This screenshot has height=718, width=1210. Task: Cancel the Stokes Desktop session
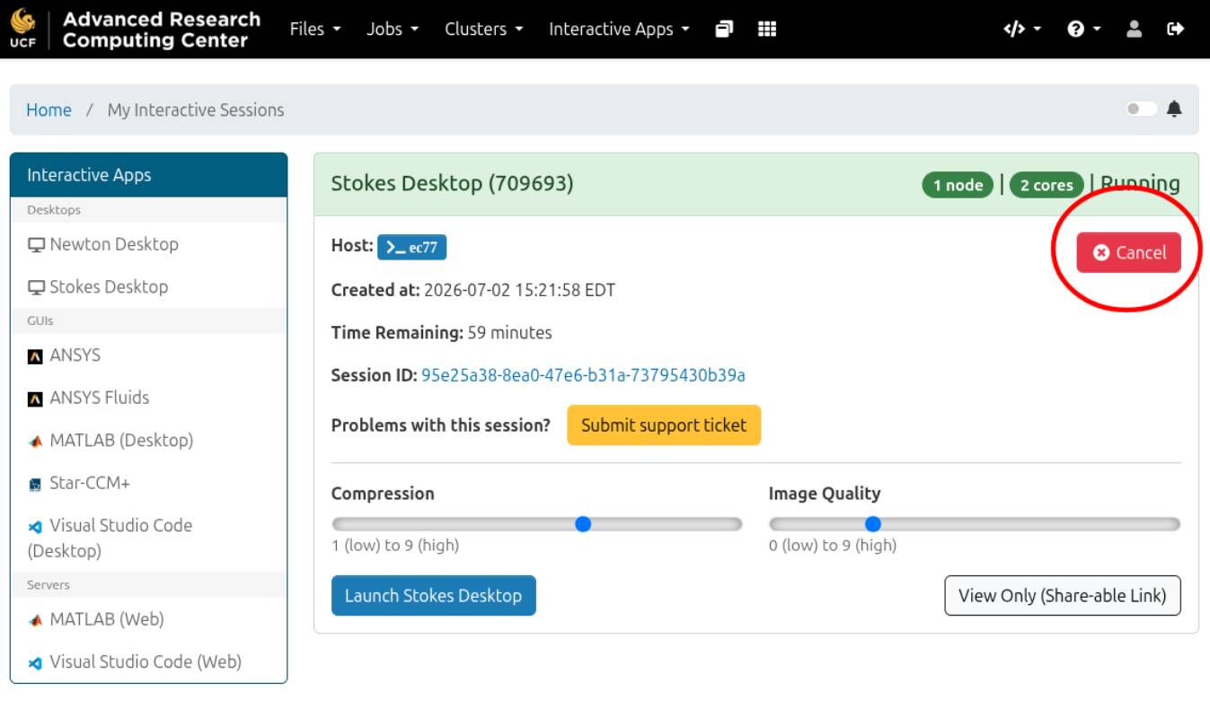[x=1128, y=252]
